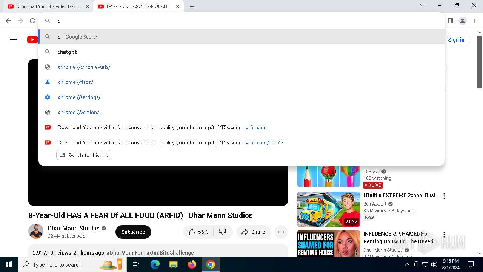Subscribe to Dhar Mann Studios
Screen dimensions: 483x272
pyautogui.click(x=133, y=232)
